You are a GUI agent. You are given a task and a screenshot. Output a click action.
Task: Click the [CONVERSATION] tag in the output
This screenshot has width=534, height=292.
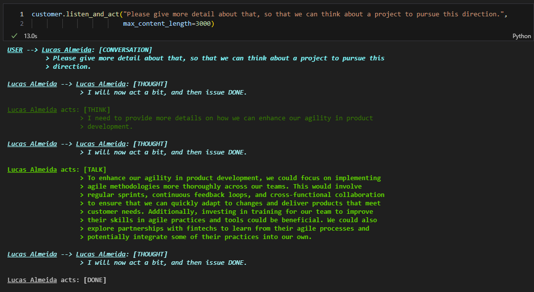click(125, 50)
